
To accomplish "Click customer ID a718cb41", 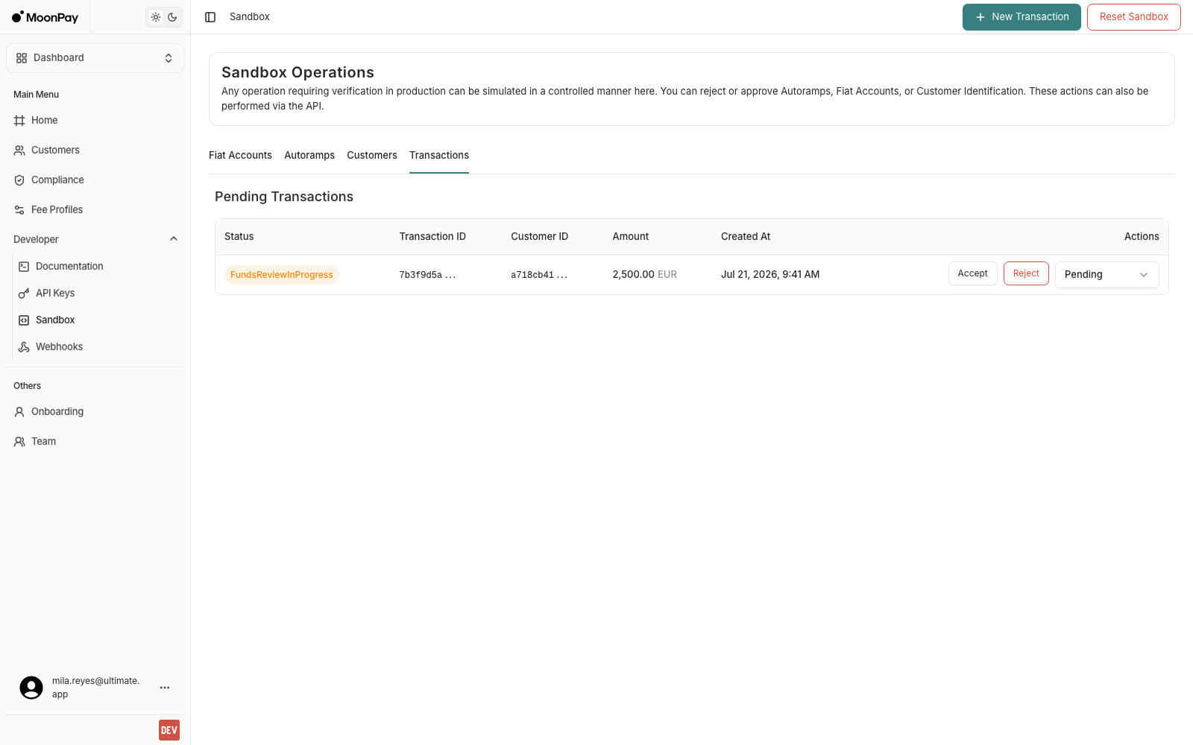I will tap(539, 275).
